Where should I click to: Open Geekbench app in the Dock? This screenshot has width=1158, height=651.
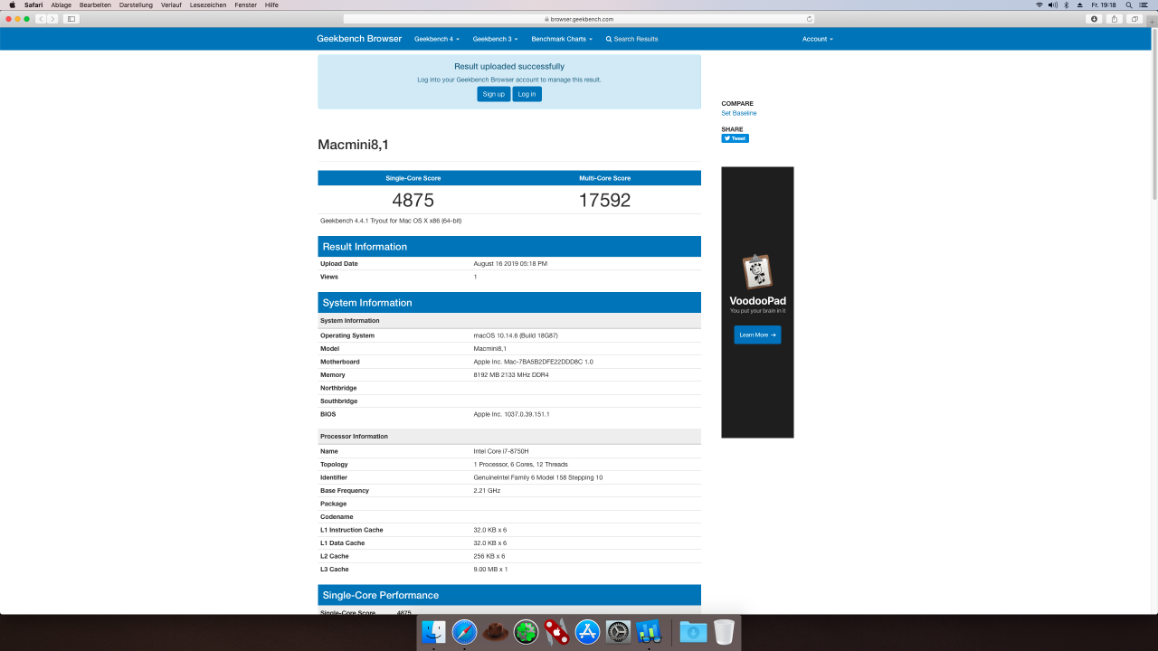point(649,632)
